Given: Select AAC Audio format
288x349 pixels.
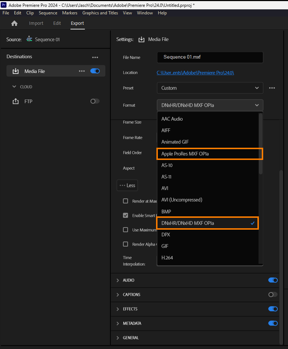Looking at the screenshot, I should [208, 119].
